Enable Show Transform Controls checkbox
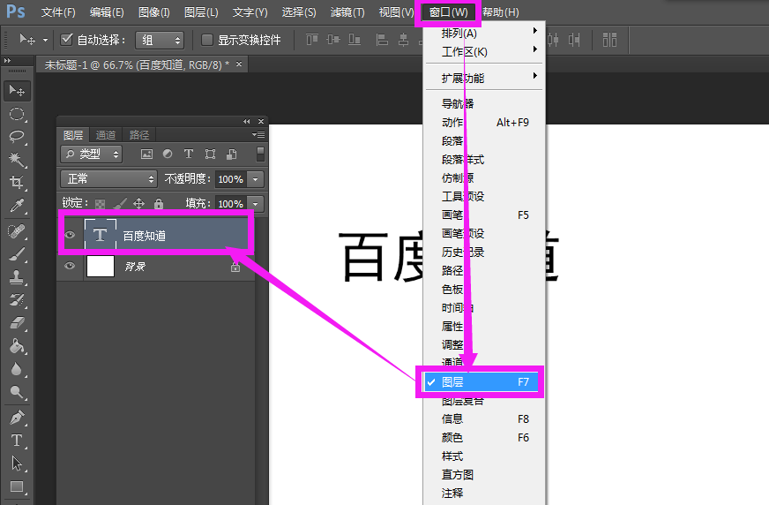769x505 pixels. click(x=207, y=40)
